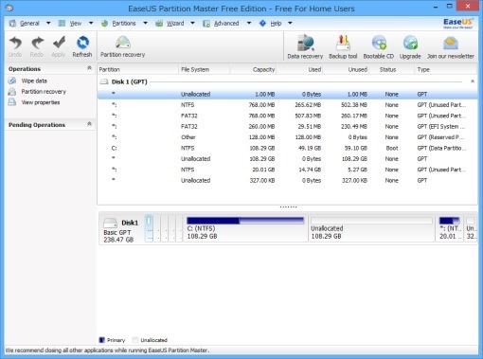The image size is (483, 359).
Task: Select the NTFS 20.01 GB partition row
Action: point(287,170)
